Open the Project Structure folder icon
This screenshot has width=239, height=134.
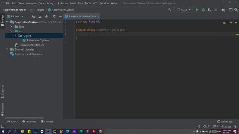(x=223, y=10)
